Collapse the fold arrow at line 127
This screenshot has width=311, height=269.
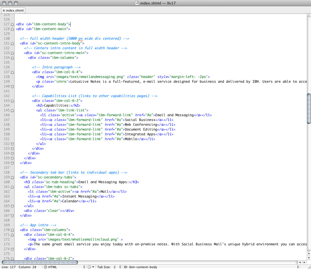(x=12, y=24)
